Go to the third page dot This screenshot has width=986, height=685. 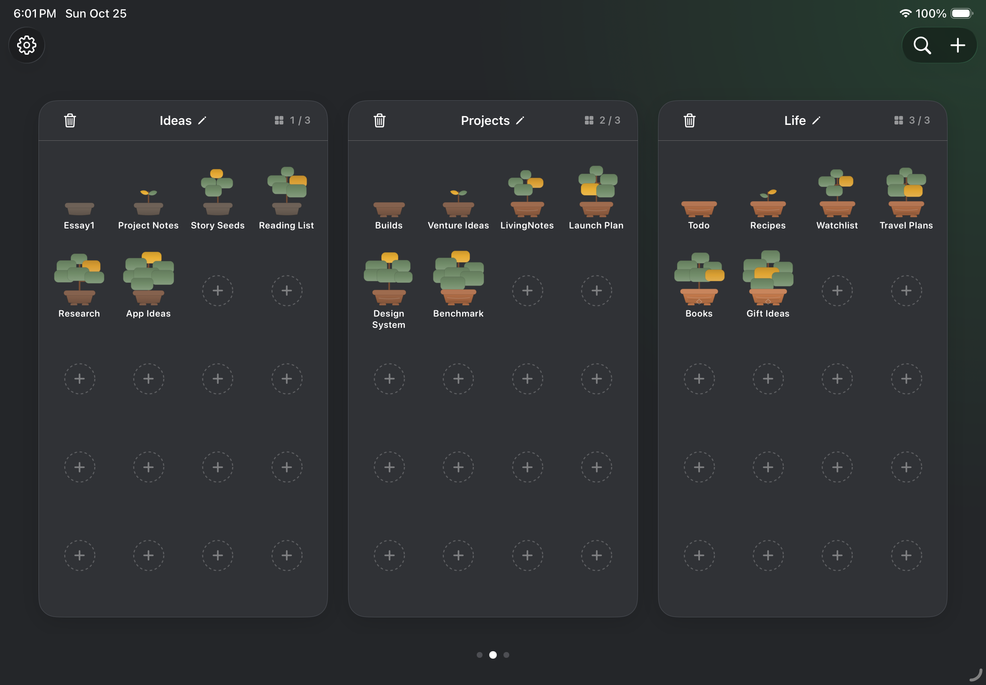[506, 655]
